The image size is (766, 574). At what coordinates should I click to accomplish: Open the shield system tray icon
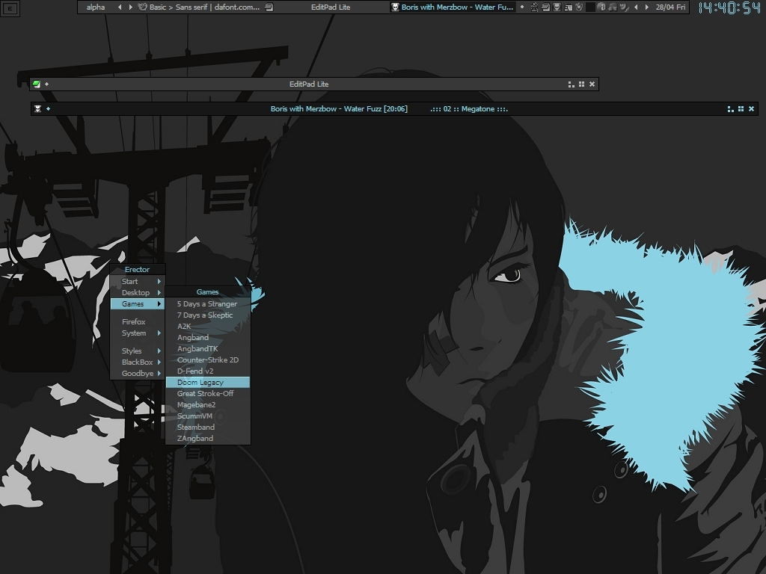[580, 7]
